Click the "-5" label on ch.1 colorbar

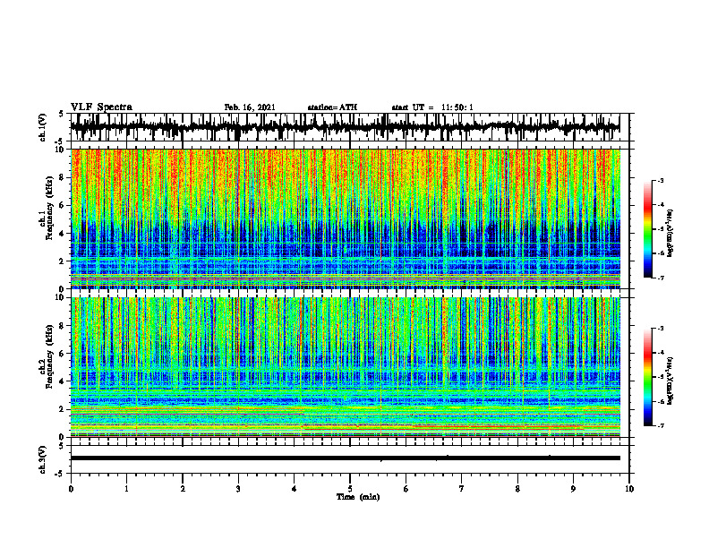pyautogui.click(x=661, y=229)
